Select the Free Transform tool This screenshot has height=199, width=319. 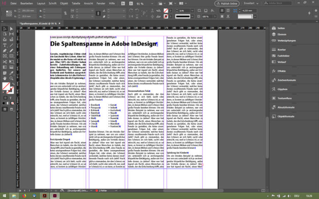[x=11, y=62]
